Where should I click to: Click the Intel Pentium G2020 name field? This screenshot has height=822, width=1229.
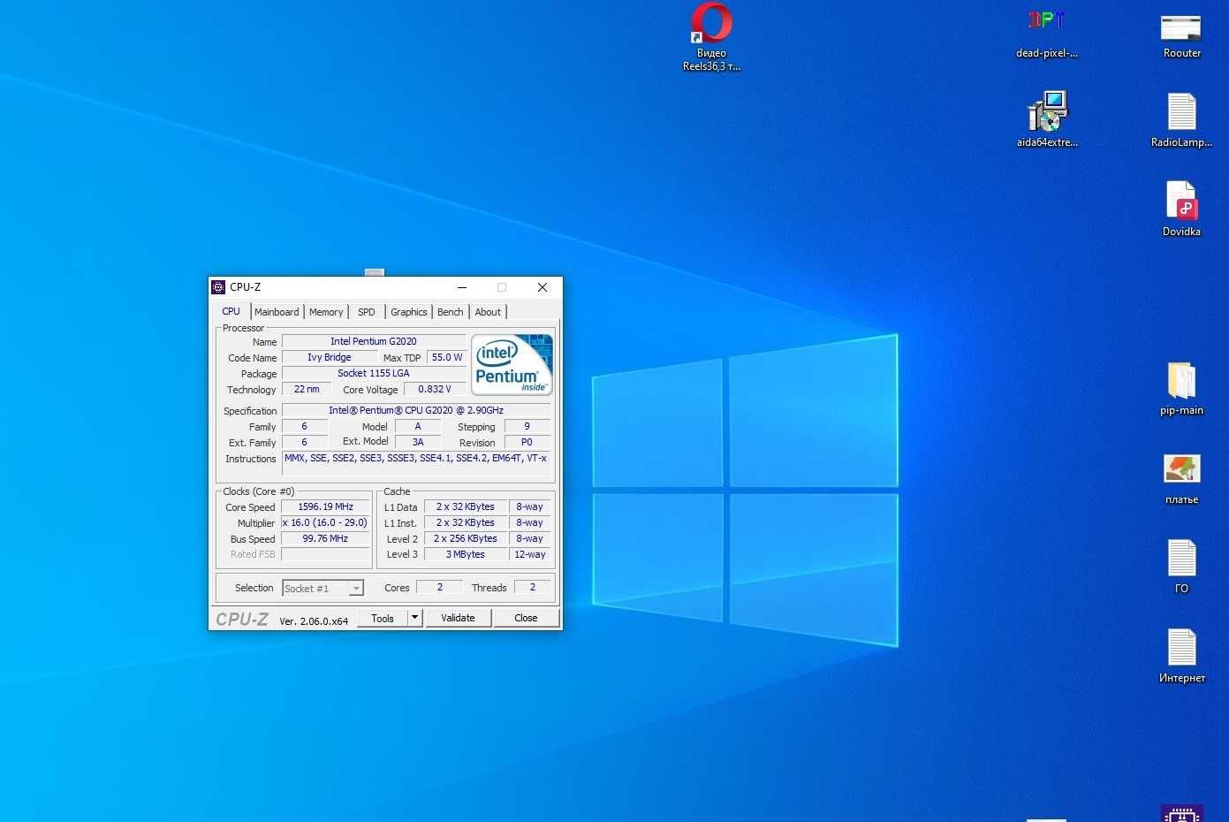tap(374, 341)
